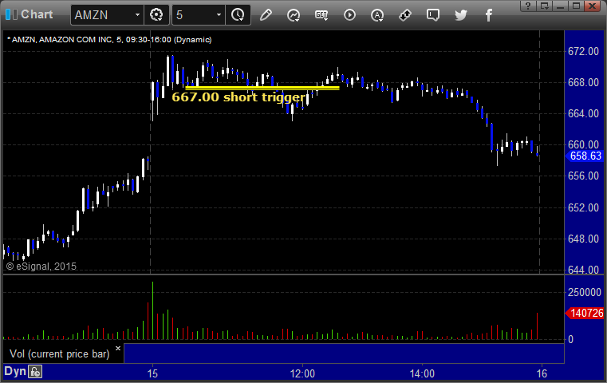
Task: Share chart via Twitter icon
Action: (x=461, y=15)
